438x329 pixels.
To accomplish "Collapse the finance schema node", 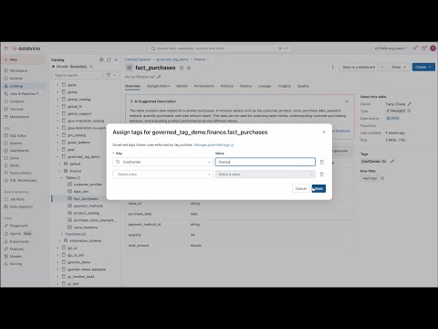I will pyautogui.click(x=60, y=171).
